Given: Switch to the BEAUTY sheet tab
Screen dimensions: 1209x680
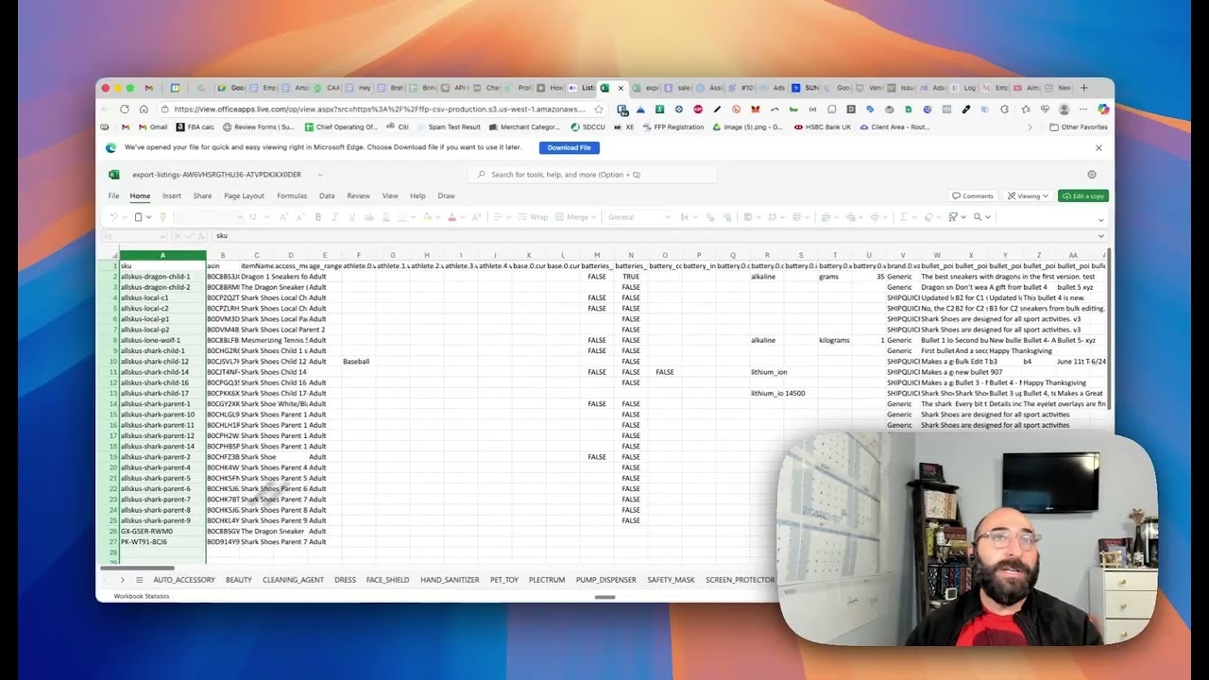Looking at the screenshot, I should [239, 580].
